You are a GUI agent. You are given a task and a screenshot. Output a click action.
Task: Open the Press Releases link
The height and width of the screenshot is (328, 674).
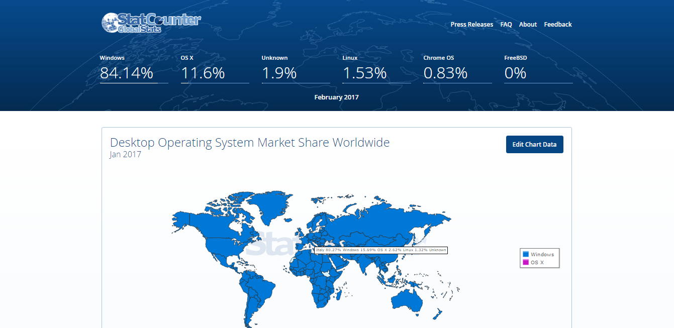pos(472,24)
